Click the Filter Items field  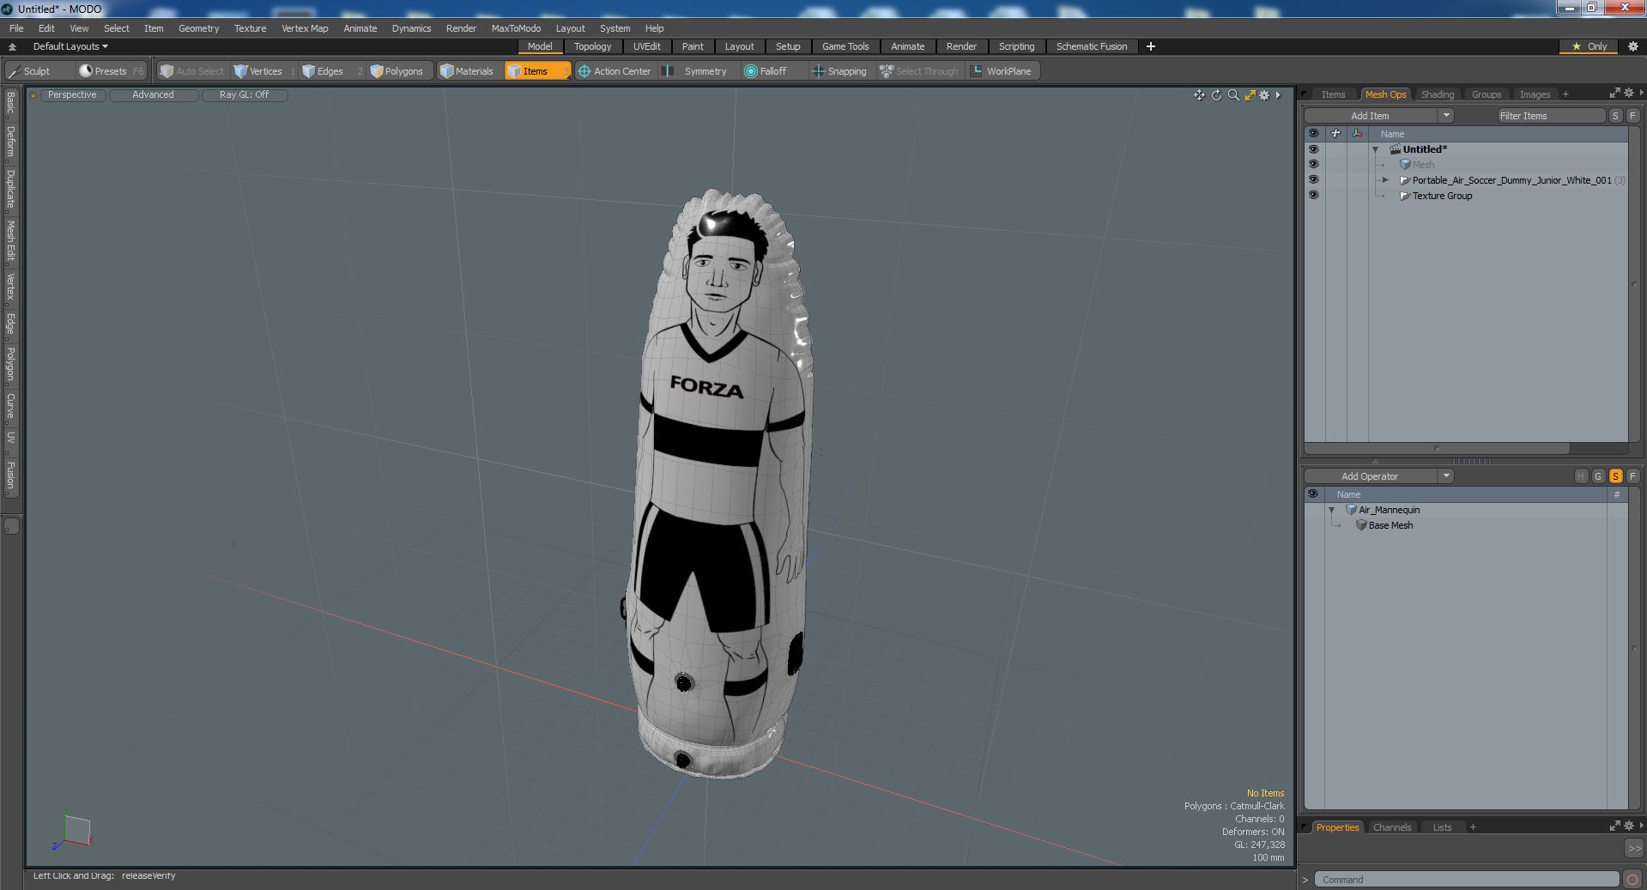coord(1551,116)
